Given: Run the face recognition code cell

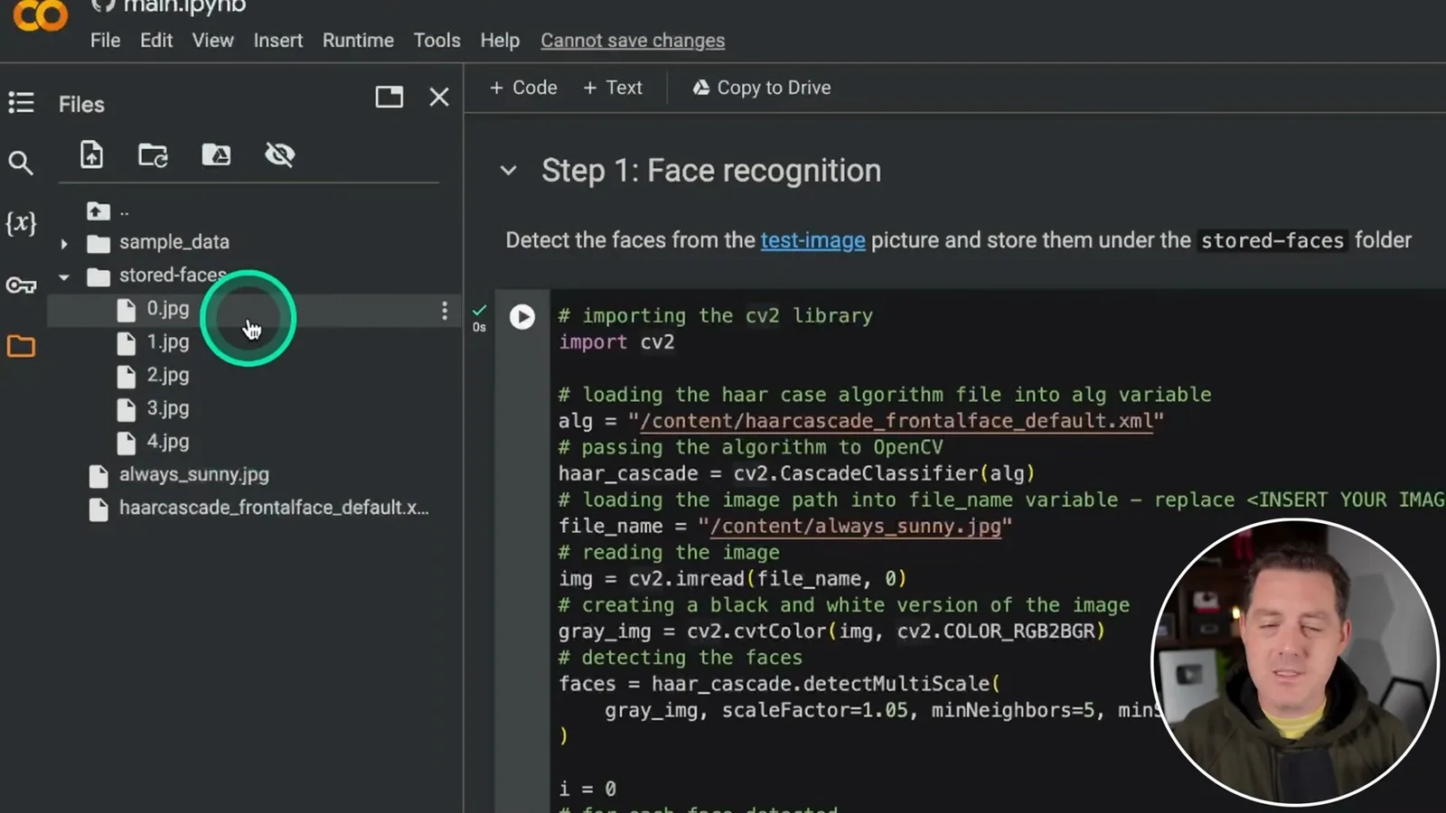Looking at the screenshot, I should tap(522, 316).
